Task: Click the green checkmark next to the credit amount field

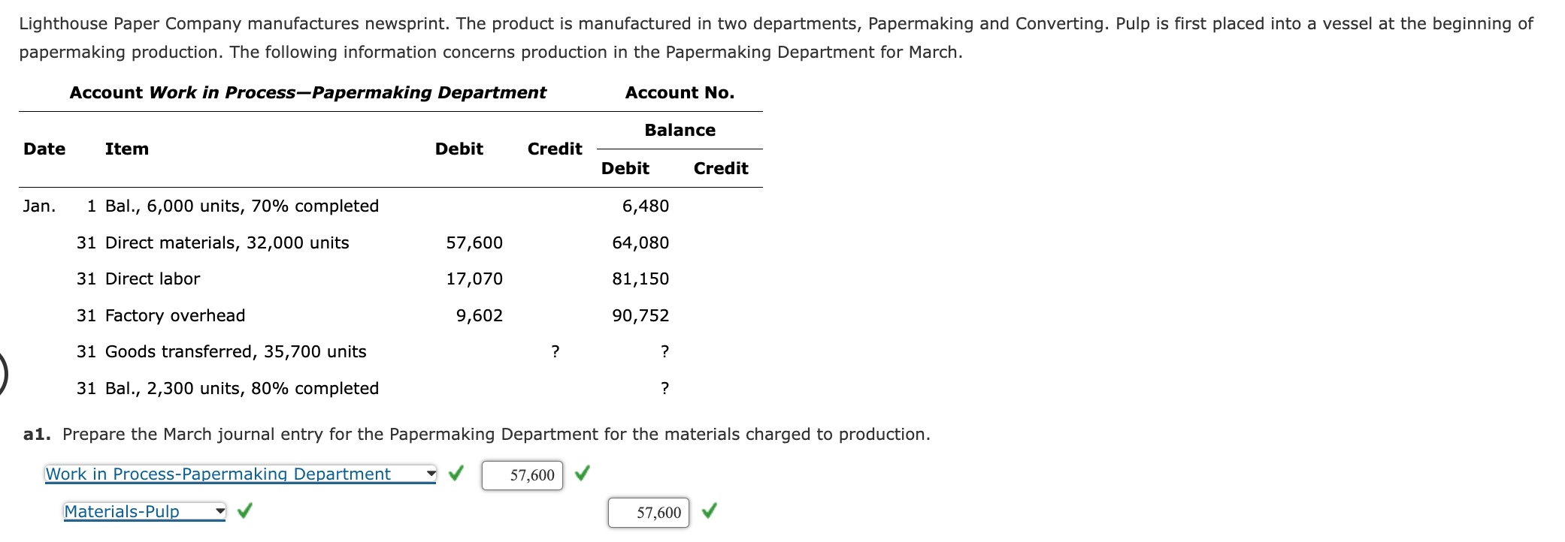Action: tap(709, 511)
